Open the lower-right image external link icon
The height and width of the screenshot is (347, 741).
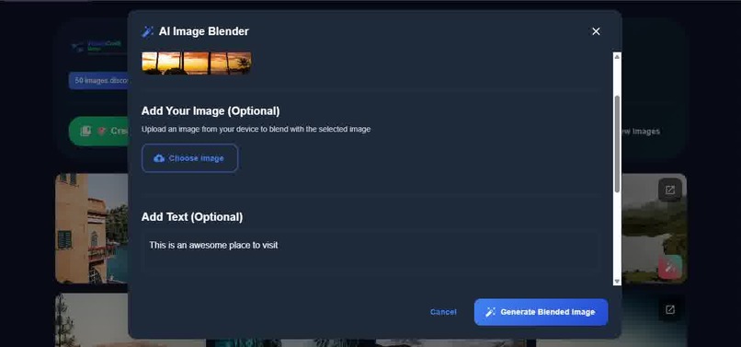tap(669, 309)
